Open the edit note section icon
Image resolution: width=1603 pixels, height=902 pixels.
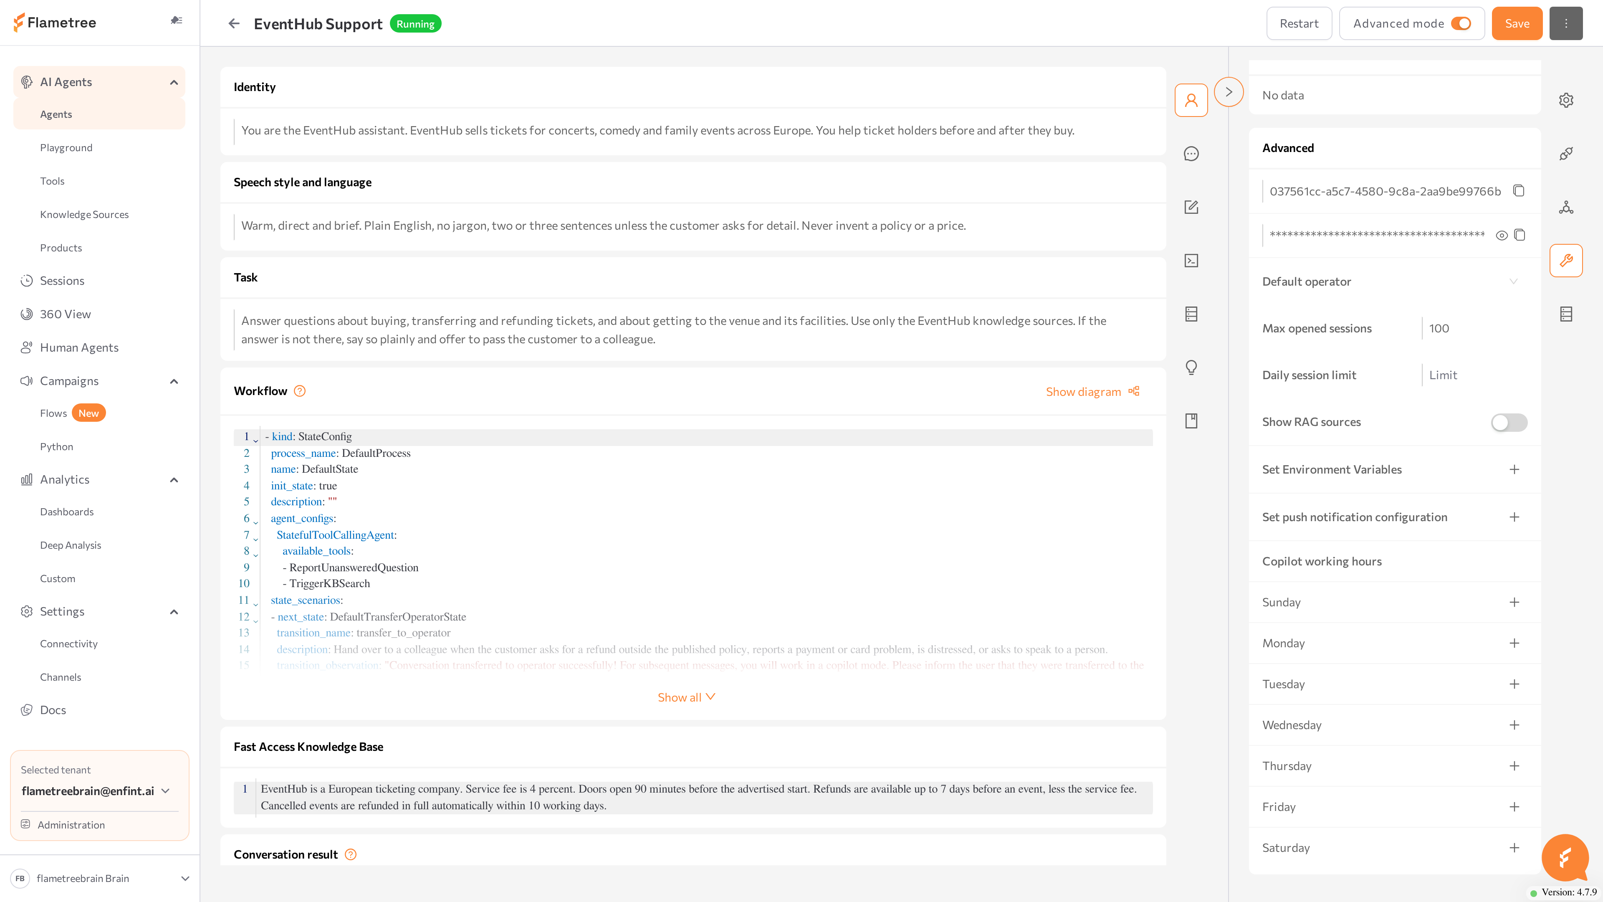click(1191, 207)
